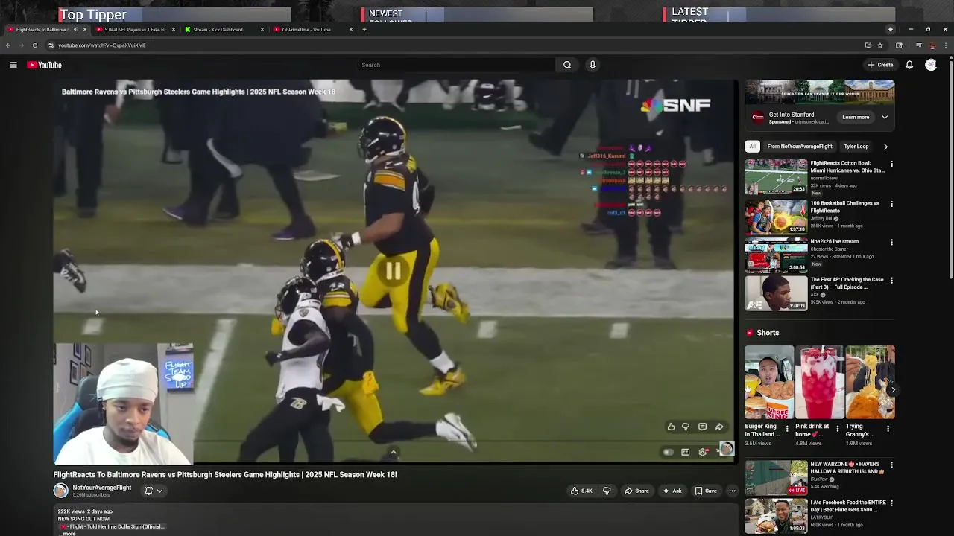Image resolution: width=954 pixels, height=536 pixels.
Task: Show more filter chips with right arrow
Action: (885, 147)
